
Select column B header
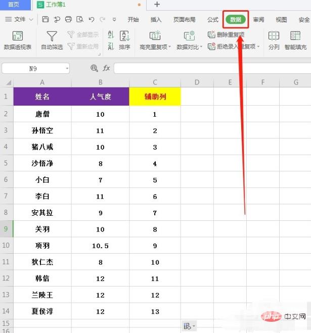[x=100, y=82]
